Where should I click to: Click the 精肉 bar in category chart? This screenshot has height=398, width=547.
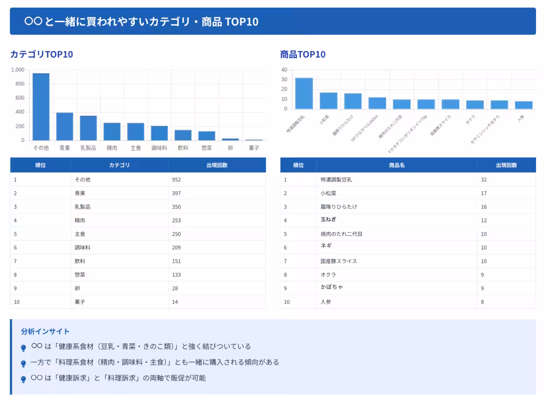pos(112,131)
